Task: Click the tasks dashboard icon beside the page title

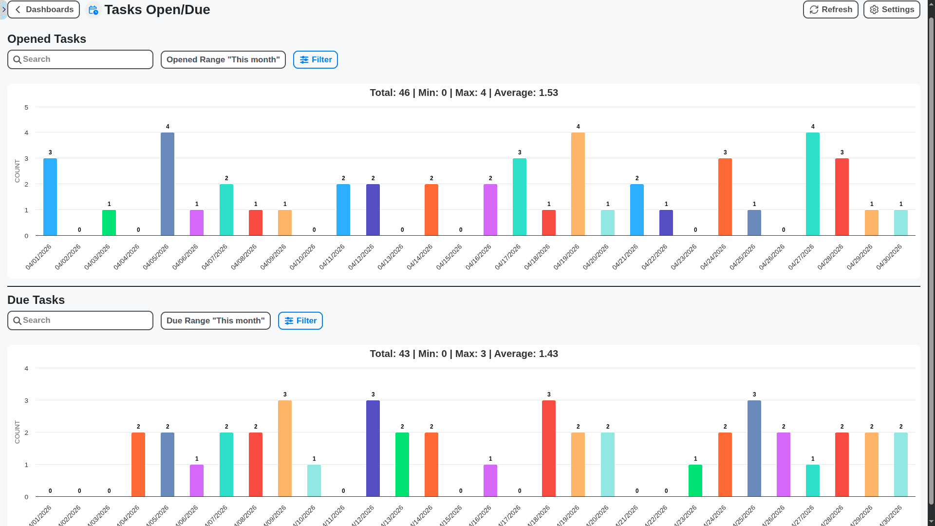Action: 93,9
